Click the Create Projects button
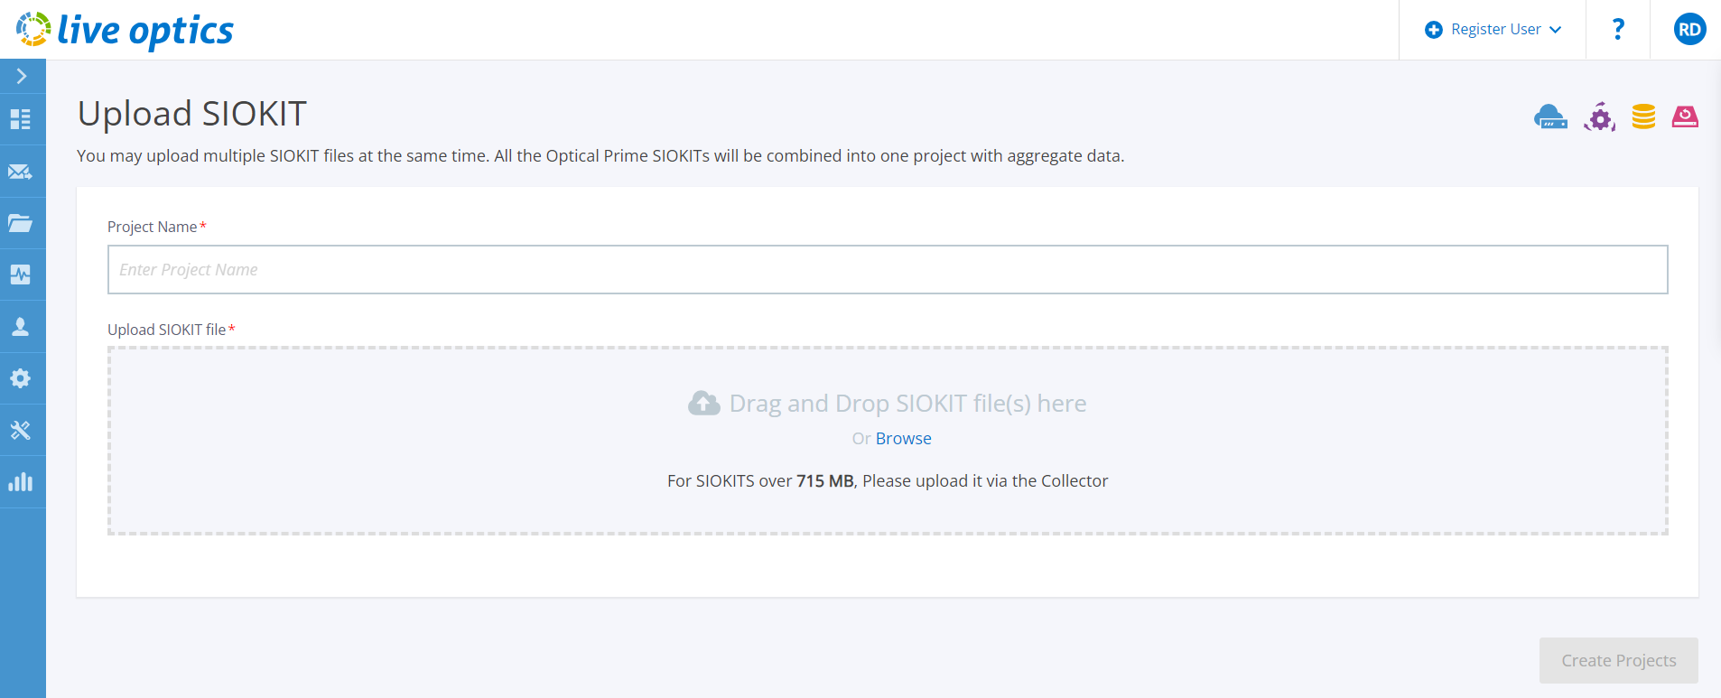This screenshot has width=1721, height=698. point(1618,661)
